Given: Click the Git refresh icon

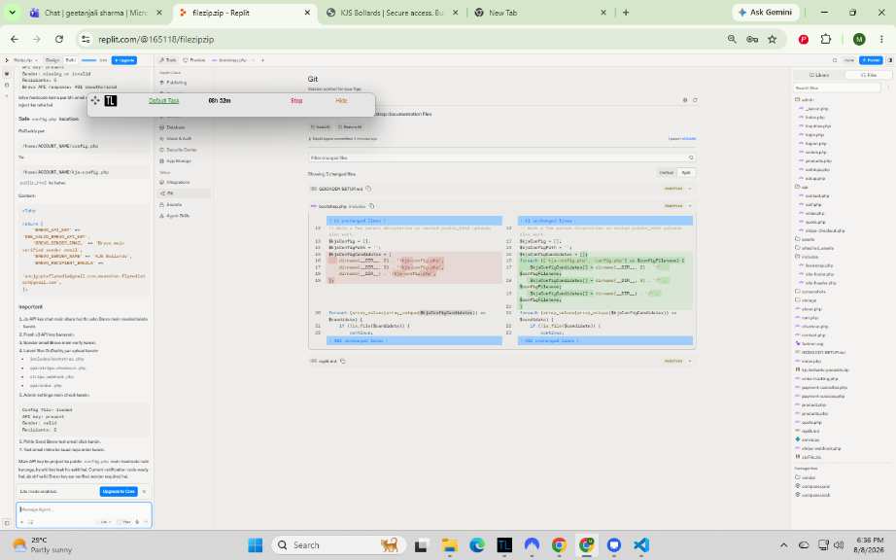Looking at the screenshot, I should [x=695, y=100].
